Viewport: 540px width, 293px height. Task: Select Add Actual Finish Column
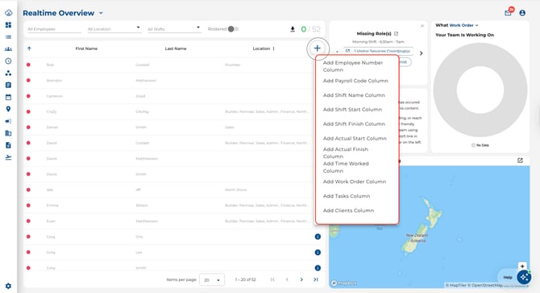(357, 153)
